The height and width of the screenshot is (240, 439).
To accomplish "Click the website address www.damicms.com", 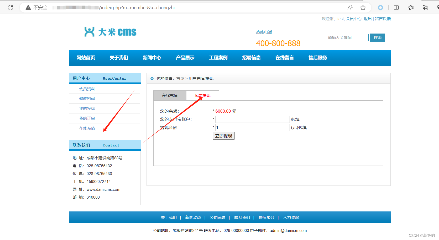I will 103,189.
